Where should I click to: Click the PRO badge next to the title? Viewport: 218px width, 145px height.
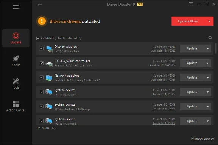pos(140,5)
